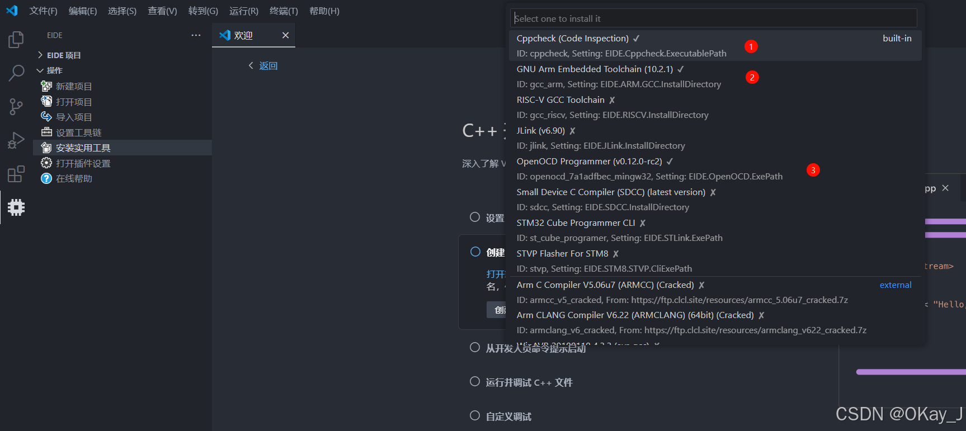Open the 终端(T) menu
Viewport: 966px width, 431px height.
click(x=284, y=11)
